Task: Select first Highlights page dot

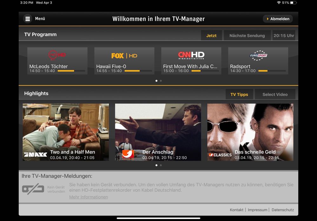Action: tap(156, 165)
